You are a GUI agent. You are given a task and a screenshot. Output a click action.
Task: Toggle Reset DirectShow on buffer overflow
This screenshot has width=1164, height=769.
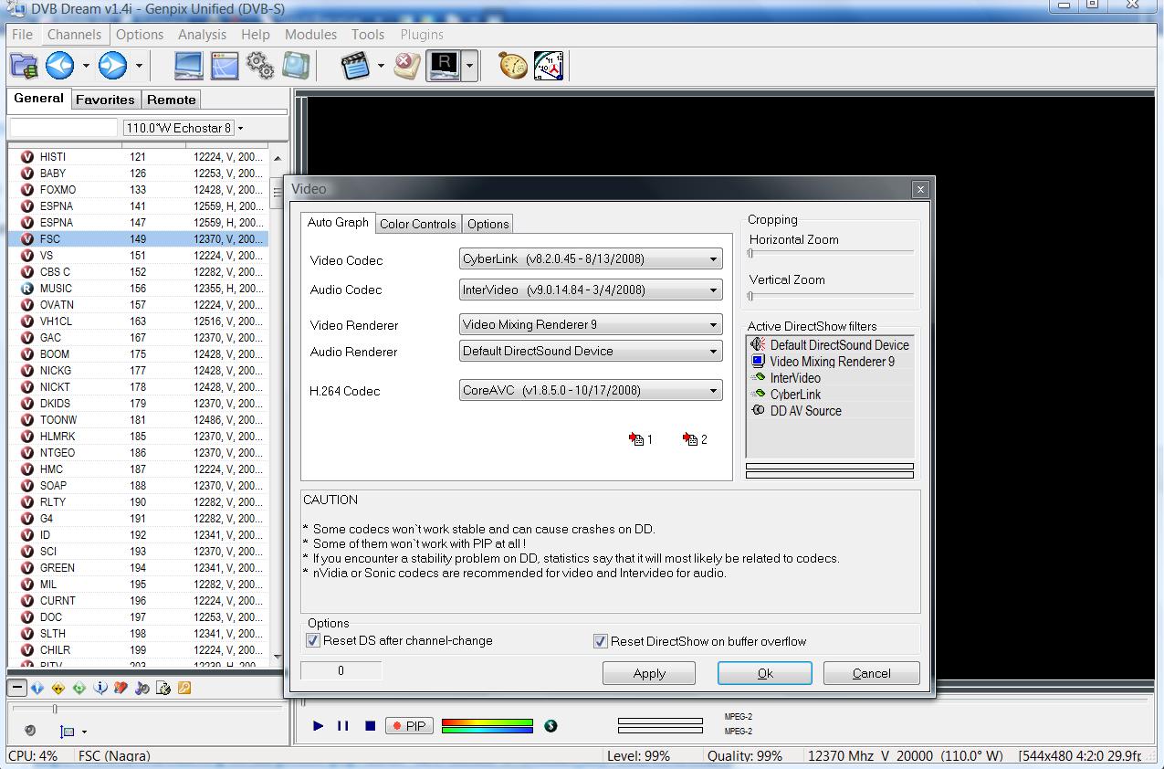tap(600, 641)
